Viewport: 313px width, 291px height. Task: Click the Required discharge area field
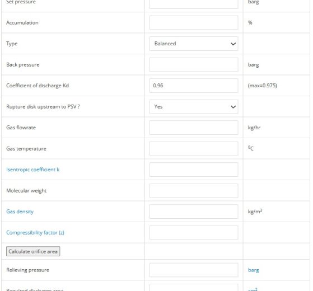tap(194, 288)
